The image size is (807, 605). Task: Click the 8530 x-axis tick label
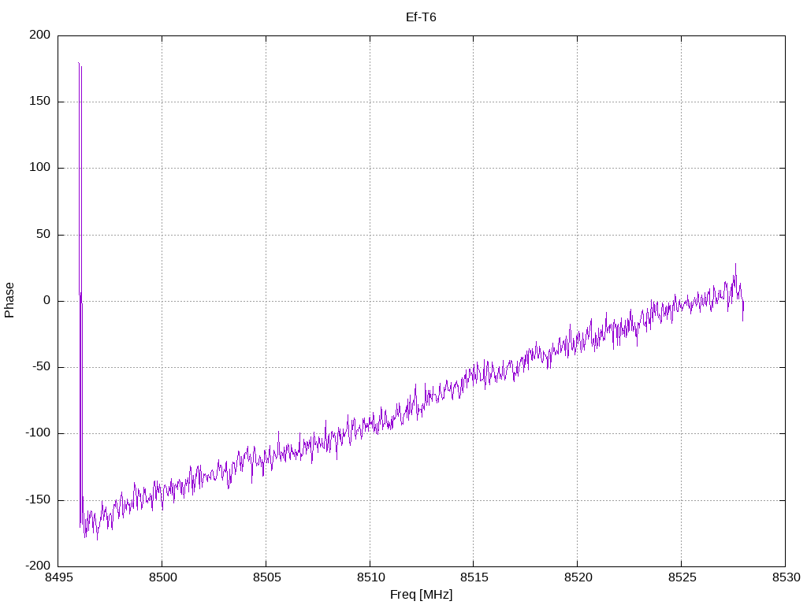click(785, 577)
